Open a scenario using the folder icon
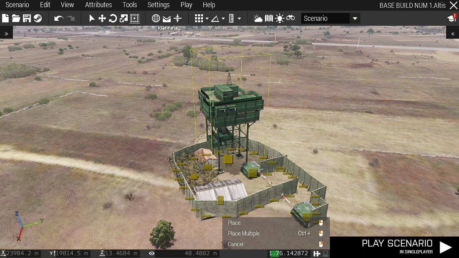Viewport: 459px width, 258px height. pyautogui.click(x=16, y=19)
